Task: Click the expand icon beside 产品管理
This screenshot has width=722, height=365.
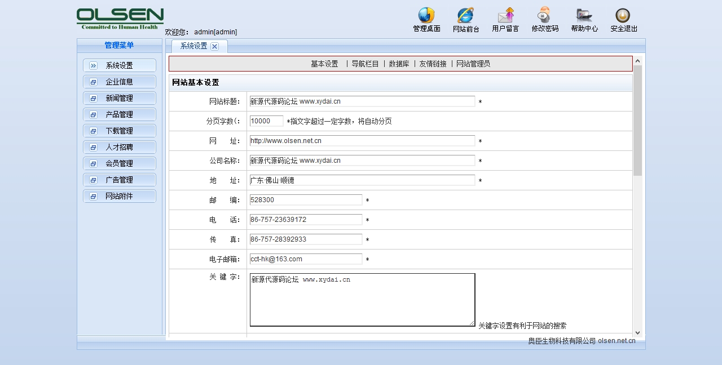Action: pyautogui.click(x=94, y=115)
